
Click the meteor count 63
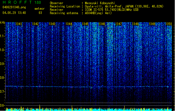click(40, 13)
